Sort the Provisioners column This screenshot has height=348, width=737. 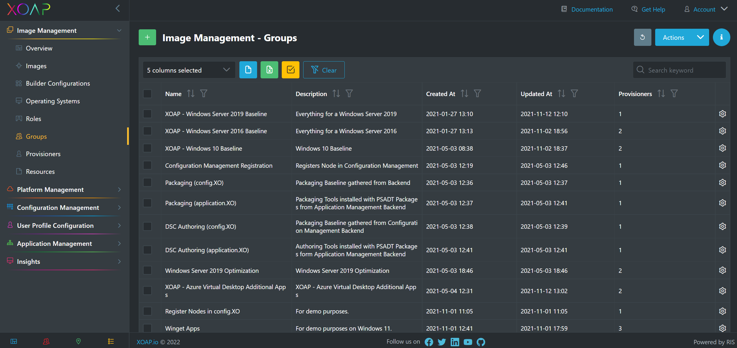pos(661,94)
